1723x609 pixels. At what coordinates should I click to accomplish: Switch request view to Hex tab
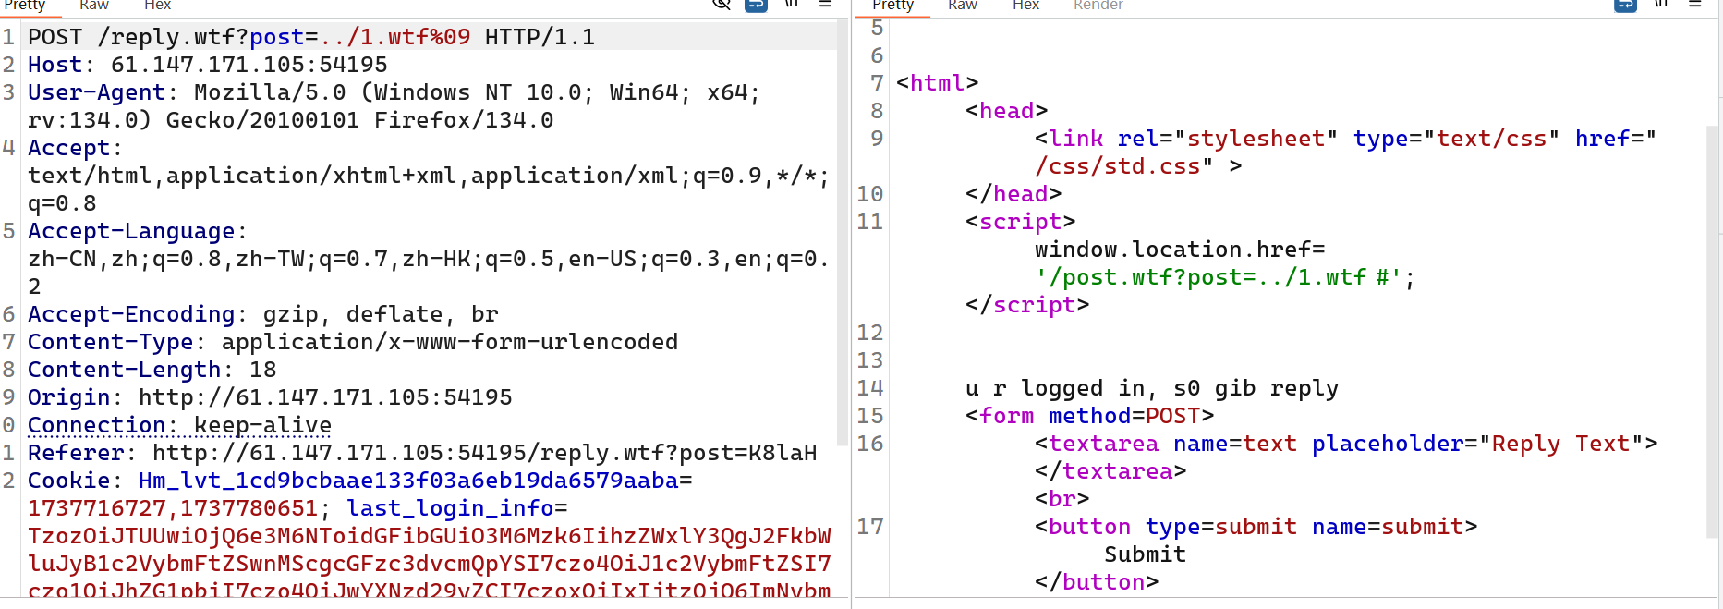157,6
